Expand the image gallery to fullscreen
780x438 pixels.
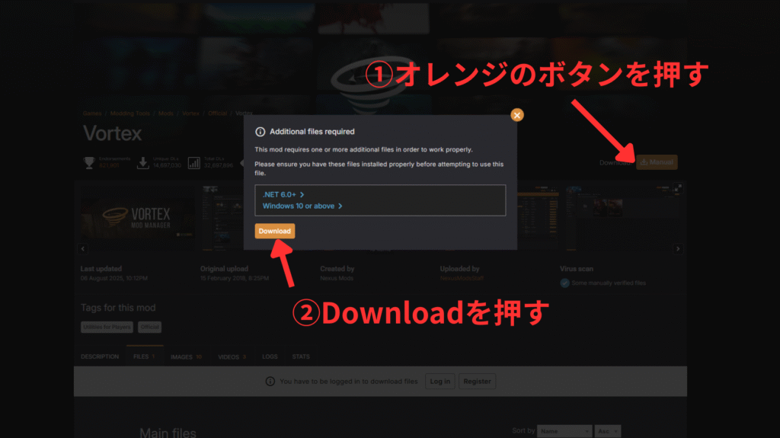point(677,188)
